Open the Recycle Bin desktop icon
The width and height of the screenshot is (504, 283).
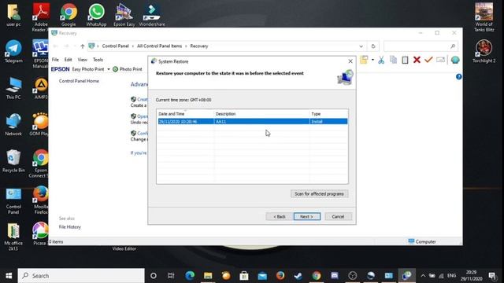[13, 161]
